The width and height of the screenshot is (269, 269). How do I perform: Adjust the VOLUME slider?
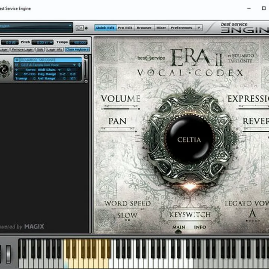(x=121, y=109)
